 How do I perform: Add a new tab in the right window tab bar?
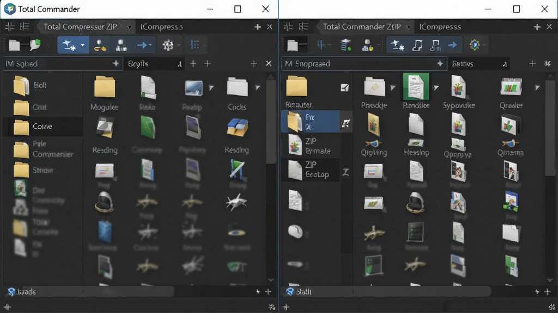coord(537,27)
